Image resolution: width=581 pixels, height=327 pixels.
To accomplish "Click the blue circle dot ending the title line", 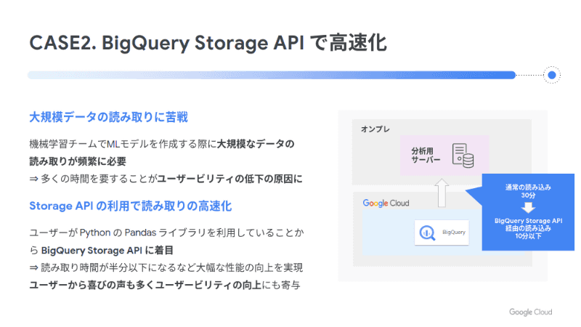I will point(552,75).
